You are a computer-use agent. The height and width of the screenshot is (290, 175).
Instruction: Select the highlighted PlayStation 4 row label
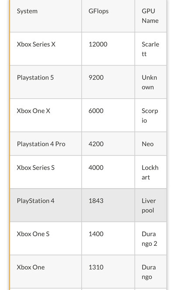pos(36,201)
